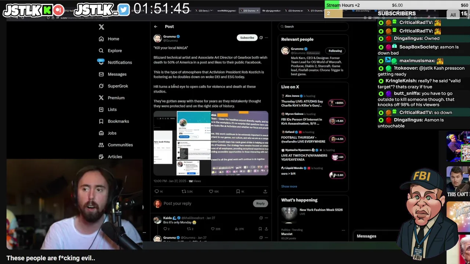Open more options for Marxist trend

click(343, 230)
